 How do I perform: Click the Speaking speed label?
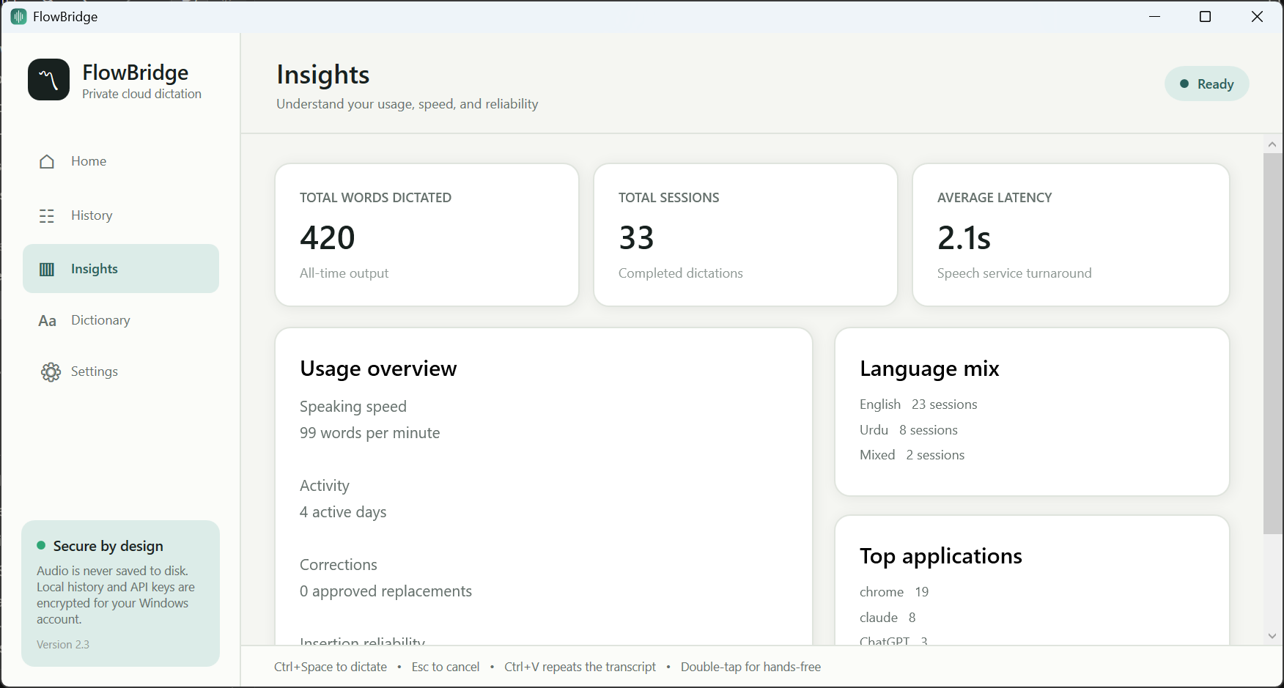pyautogui.click(x=353, y=407)
